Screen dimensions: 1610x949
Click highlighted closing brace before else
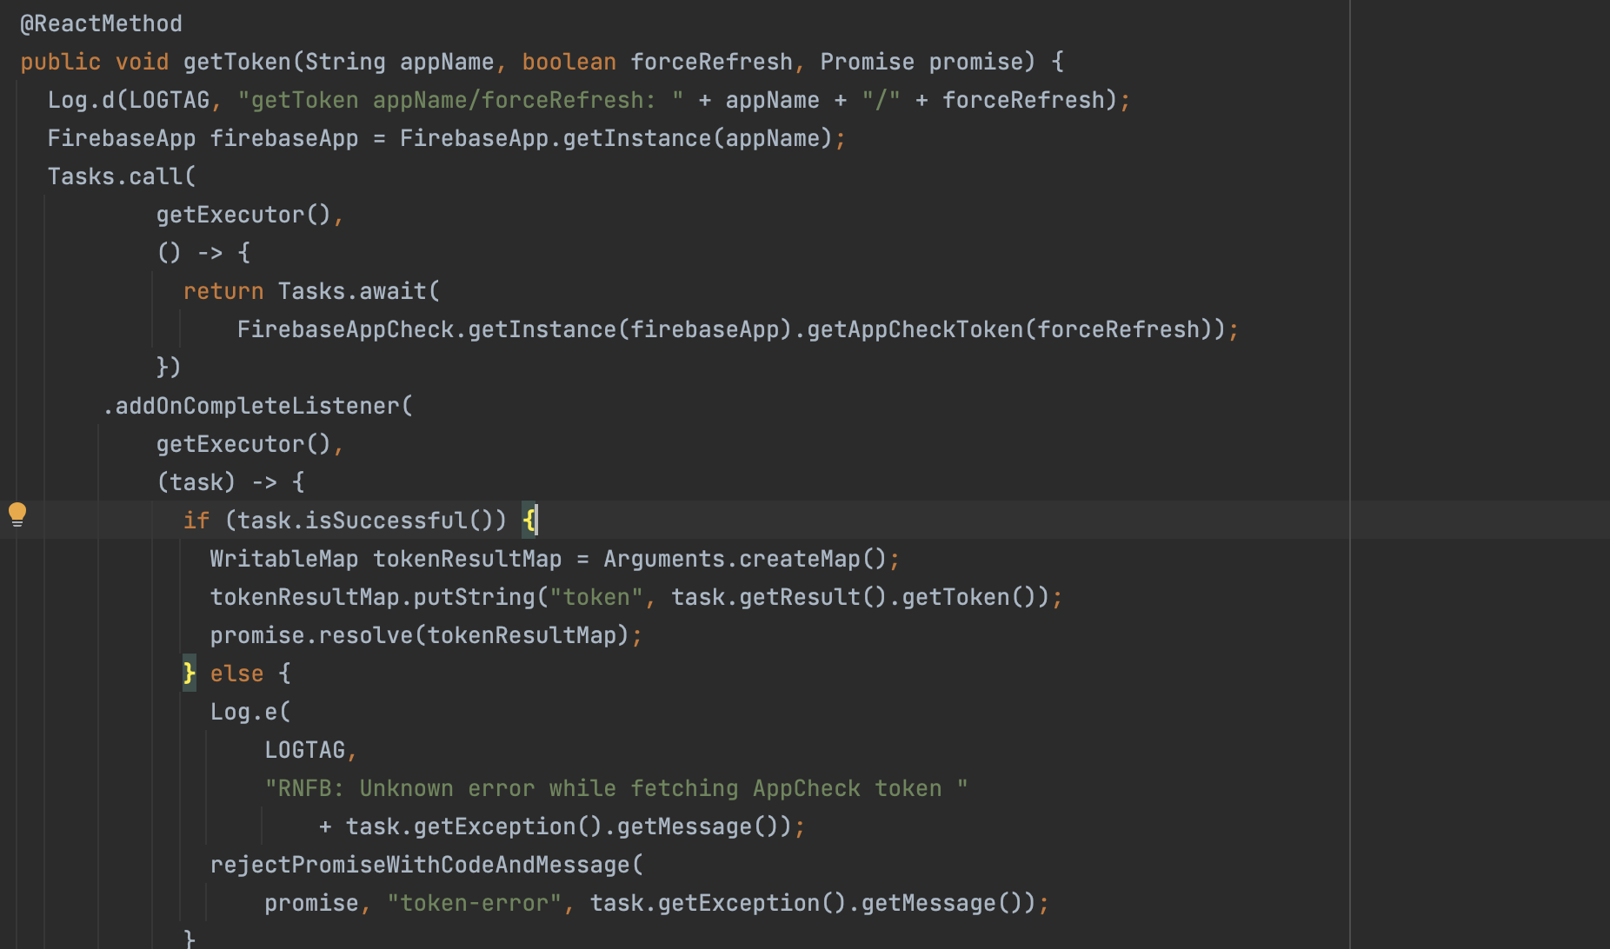(x=190, y=674)
